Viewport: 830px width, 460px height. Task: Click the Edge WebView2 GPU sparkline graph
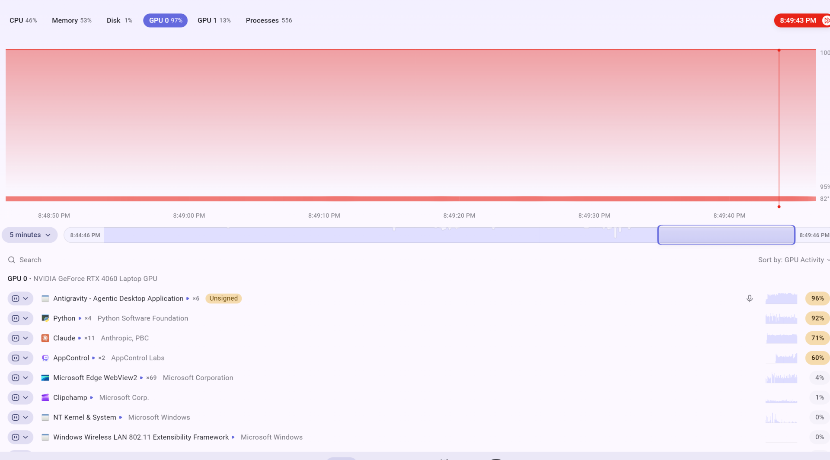tap(781, 378)
